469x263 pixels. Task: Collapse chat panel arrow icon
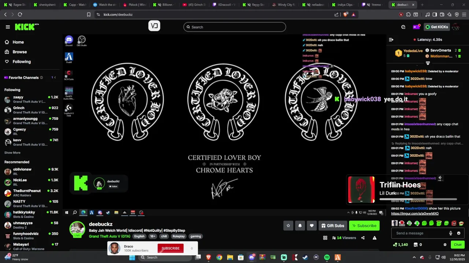point(391,39)
